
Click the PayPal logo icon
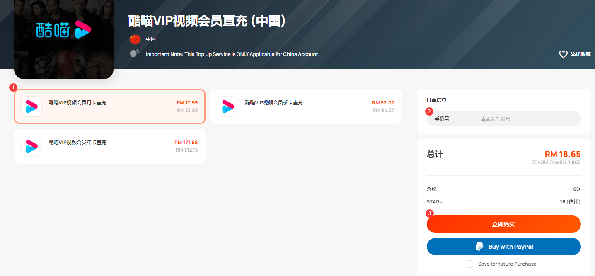tap(479, 247)
